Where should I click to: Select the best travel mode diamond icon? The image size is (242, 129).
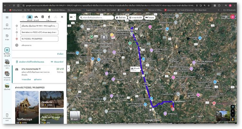23,17
